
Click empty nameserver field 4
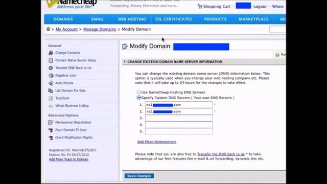coord(179,125)
